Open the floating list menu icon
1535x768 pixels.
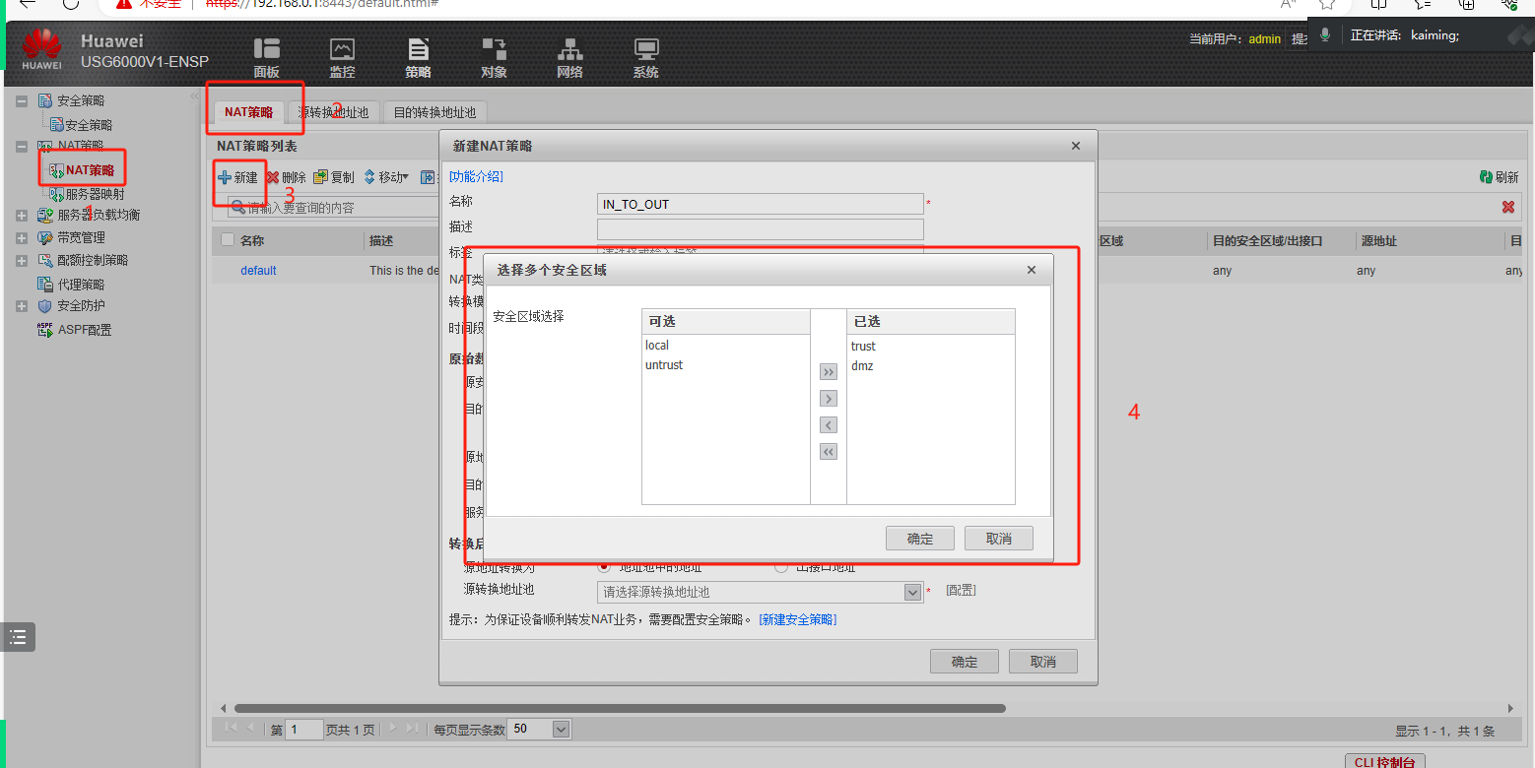click(18, 637)
